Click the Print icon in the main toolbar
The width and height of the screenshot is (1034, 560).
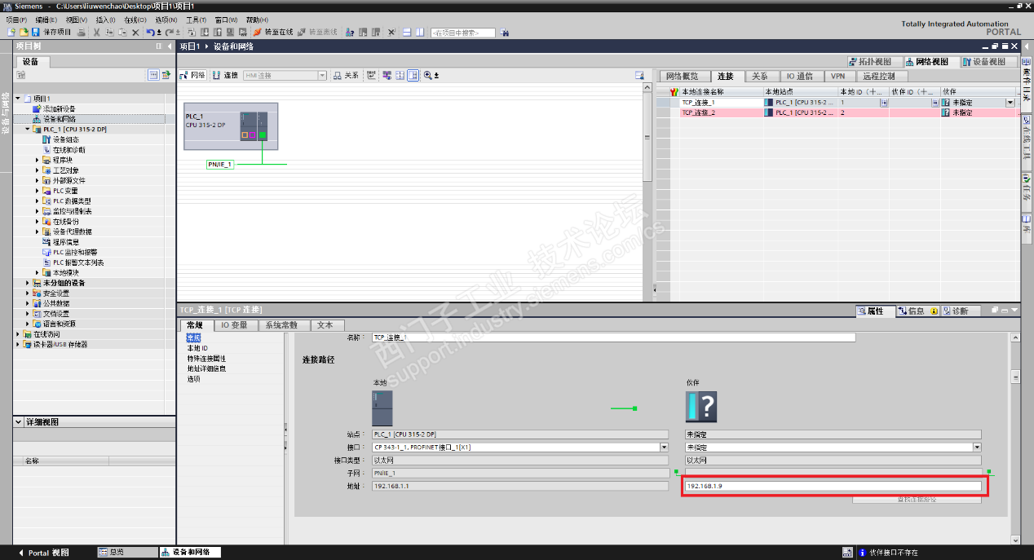point(81,33)
